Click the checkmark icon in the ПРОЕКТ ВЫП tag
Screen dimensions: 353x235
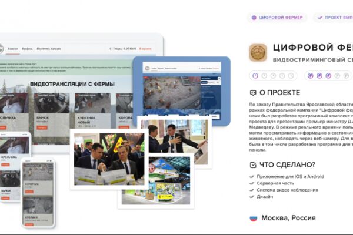320,18
